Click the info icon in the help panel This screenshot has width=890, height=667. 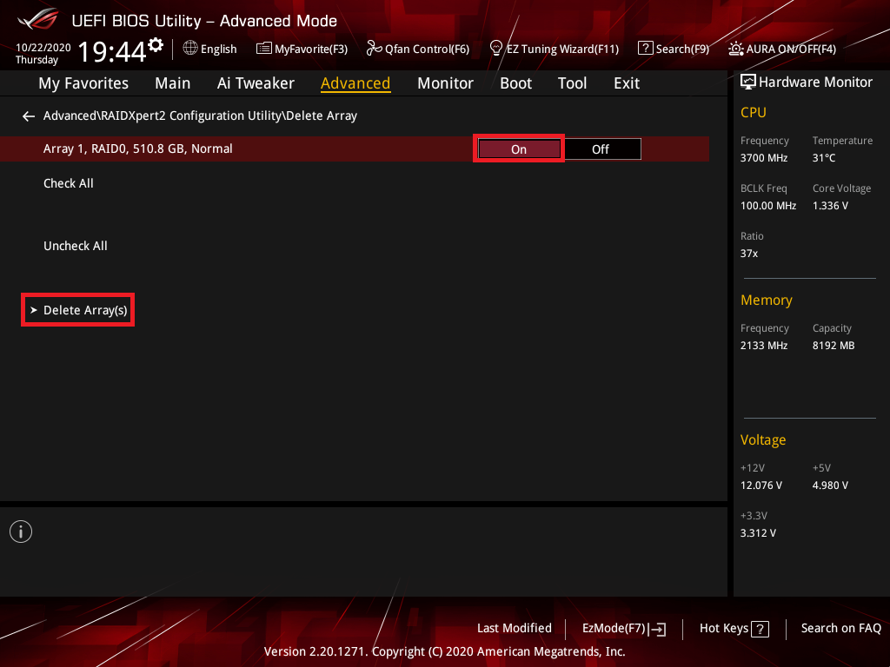click(x=21, y=532)
